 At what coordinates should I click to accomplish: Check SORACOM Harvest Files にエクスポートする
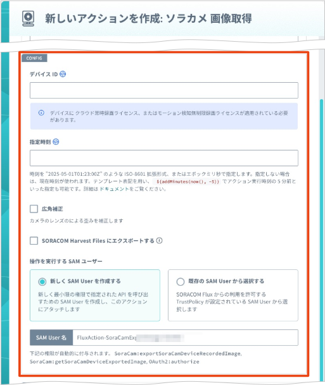tap(34, 241)
